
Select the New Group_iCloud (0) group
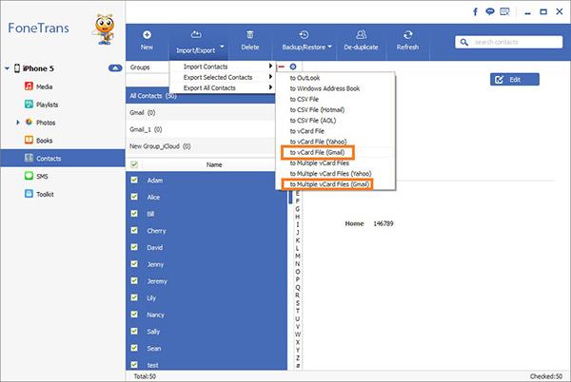pos(200,146)
